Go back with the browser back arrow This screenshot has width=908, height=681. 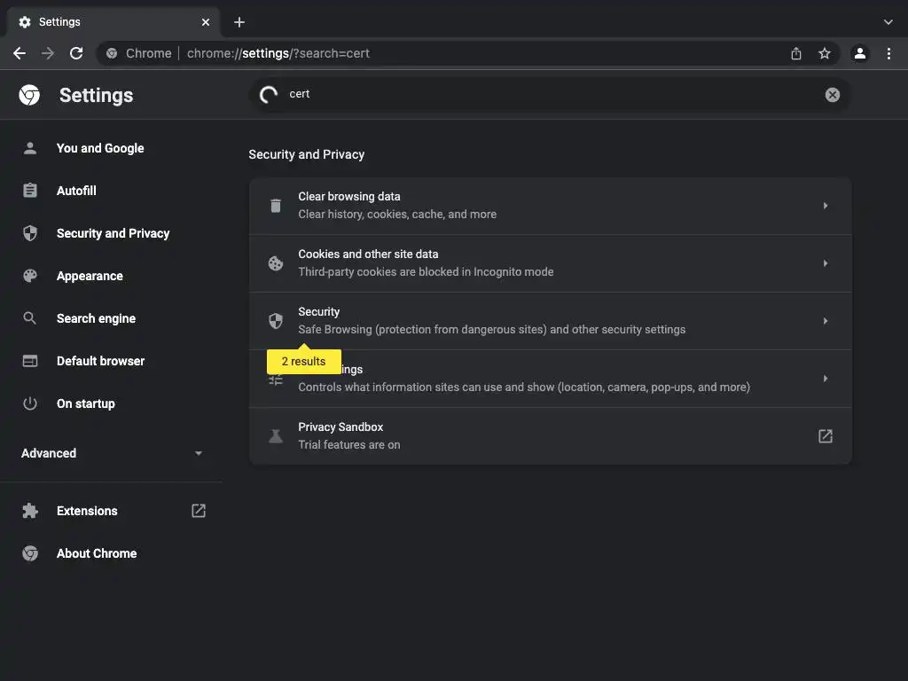[x=20, y=53]
